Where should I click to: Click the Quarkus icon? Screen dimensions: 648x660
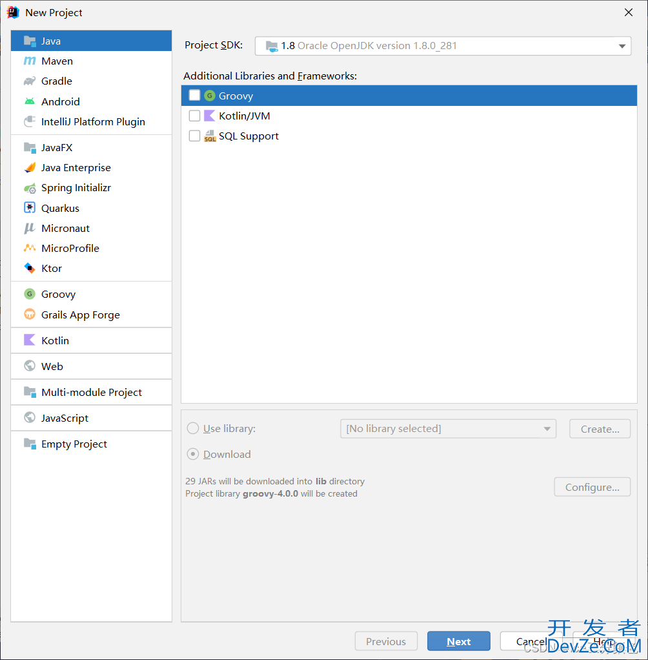[x=30, y=208]
